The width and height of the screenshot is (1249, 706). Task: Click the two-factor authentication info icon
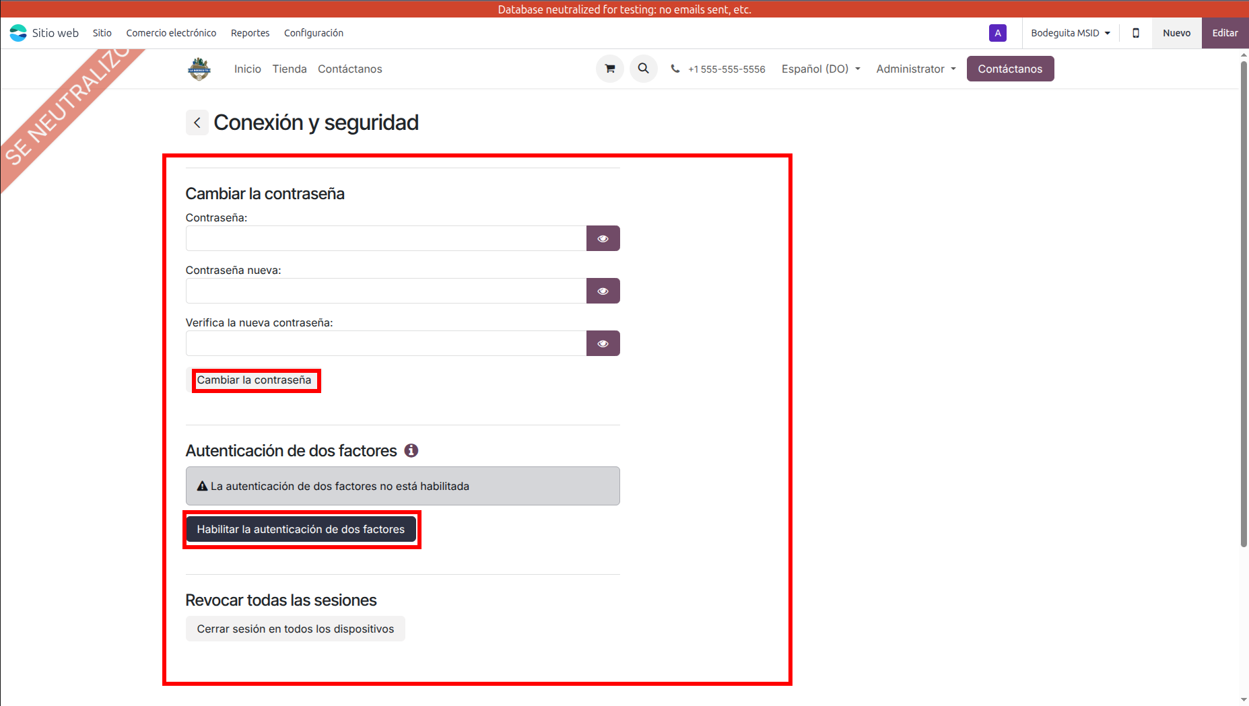[x=411, y=451]
